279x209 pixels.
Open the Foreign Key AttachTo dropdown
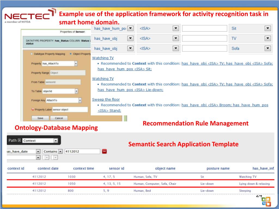tap(80, 100)
